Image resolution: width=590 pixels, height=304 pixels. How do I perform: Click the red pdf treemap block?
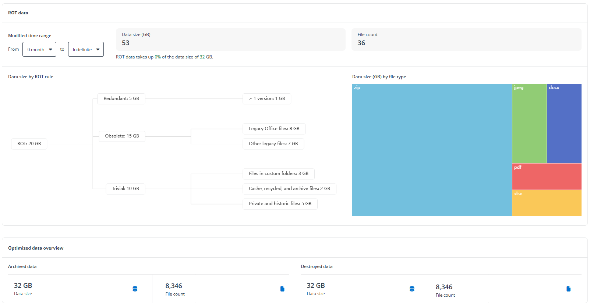coord(547,177)
